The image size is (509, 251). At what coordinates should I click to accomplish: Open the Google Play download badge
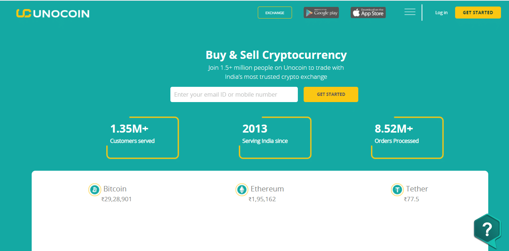321,12
